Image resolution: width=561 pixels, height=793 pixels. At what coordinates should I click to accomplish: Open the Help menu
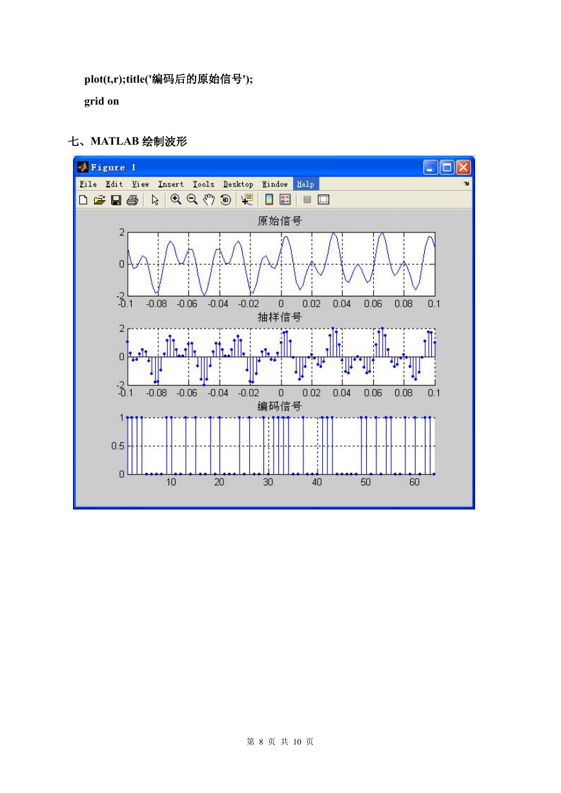[x=306, y=184]
